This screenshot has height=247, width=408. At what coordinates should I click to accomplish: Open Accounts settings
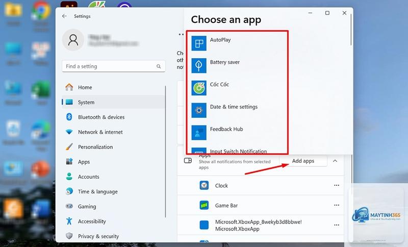coord(113,177)
